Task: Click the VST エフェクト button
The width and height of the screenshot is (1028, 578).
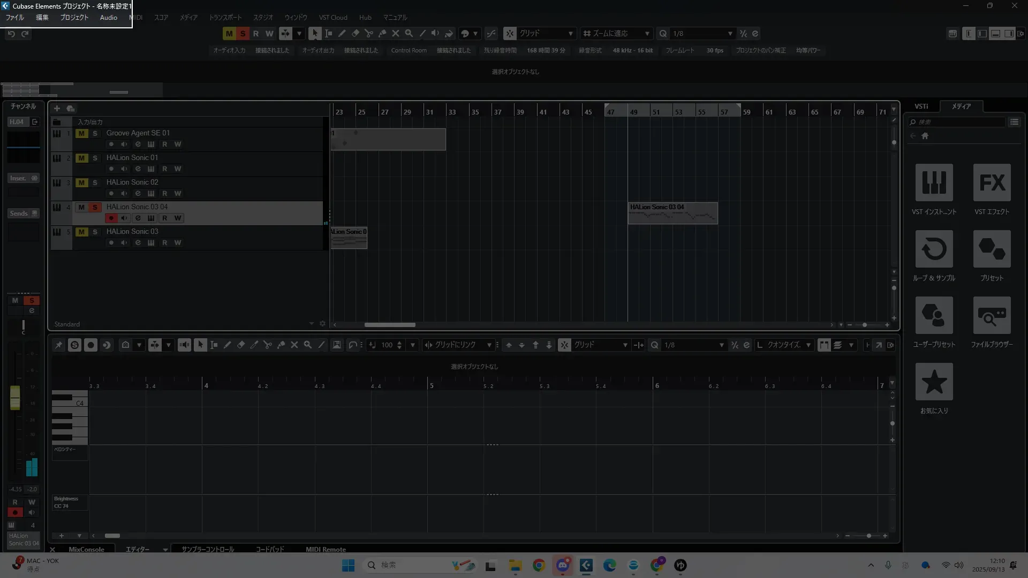Action: [992, 182]
